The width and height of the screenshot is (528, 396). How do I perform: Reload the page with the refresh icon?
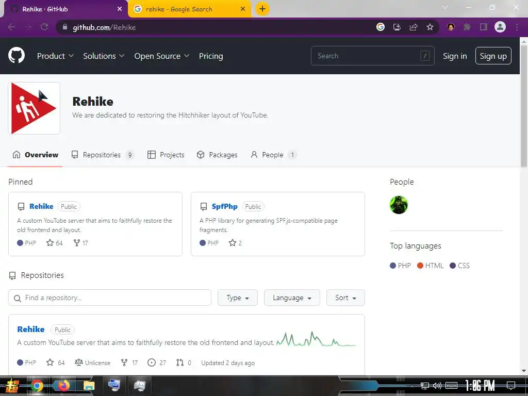coord(44,27)
